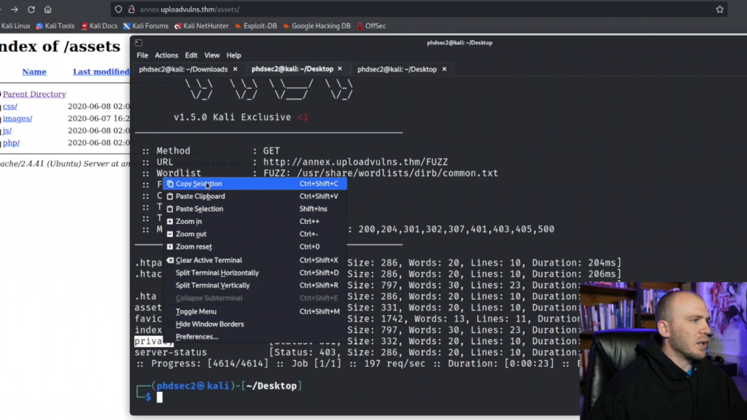Click Zoom in menu entry
747x420 pixels.
pyautogui.click(x=188, y=222)
